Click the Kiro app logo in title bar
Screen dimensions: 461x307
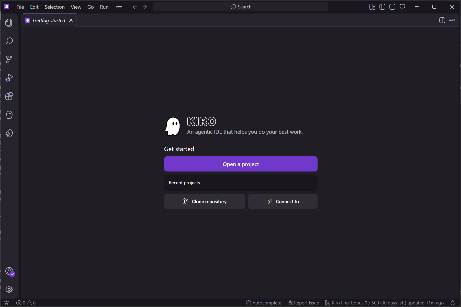click(x=7, y=7)
